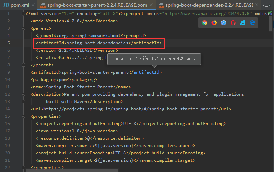Click line number 5 in the gutter

tap(8, 43)
